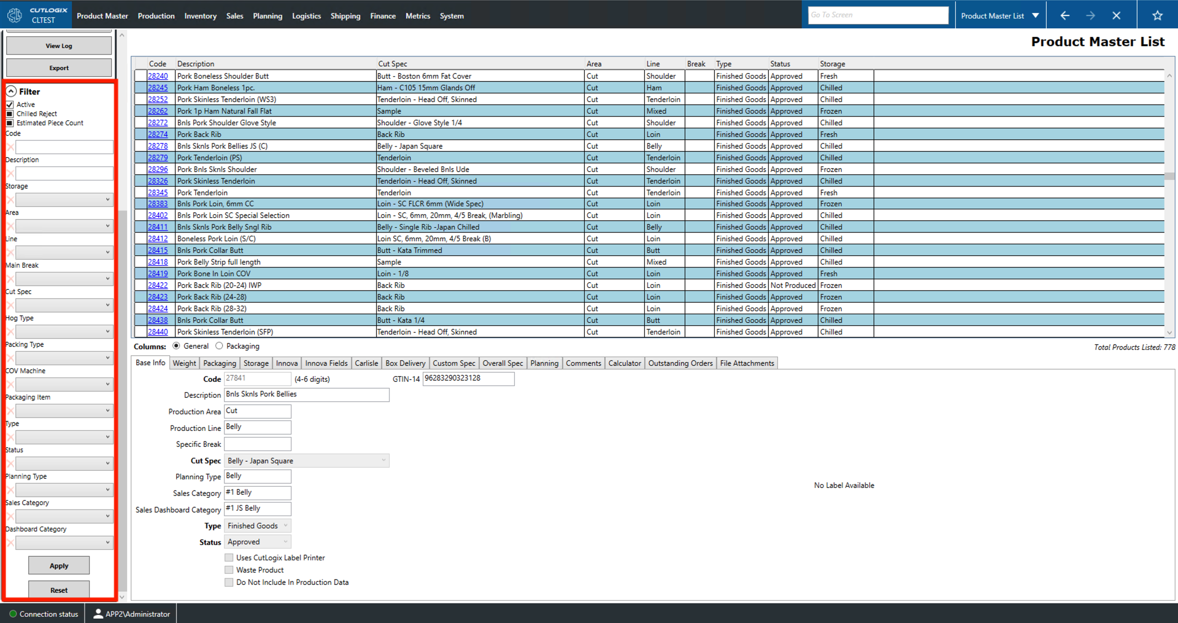
Task: Click the Connection status indicator
Action: 12,614
